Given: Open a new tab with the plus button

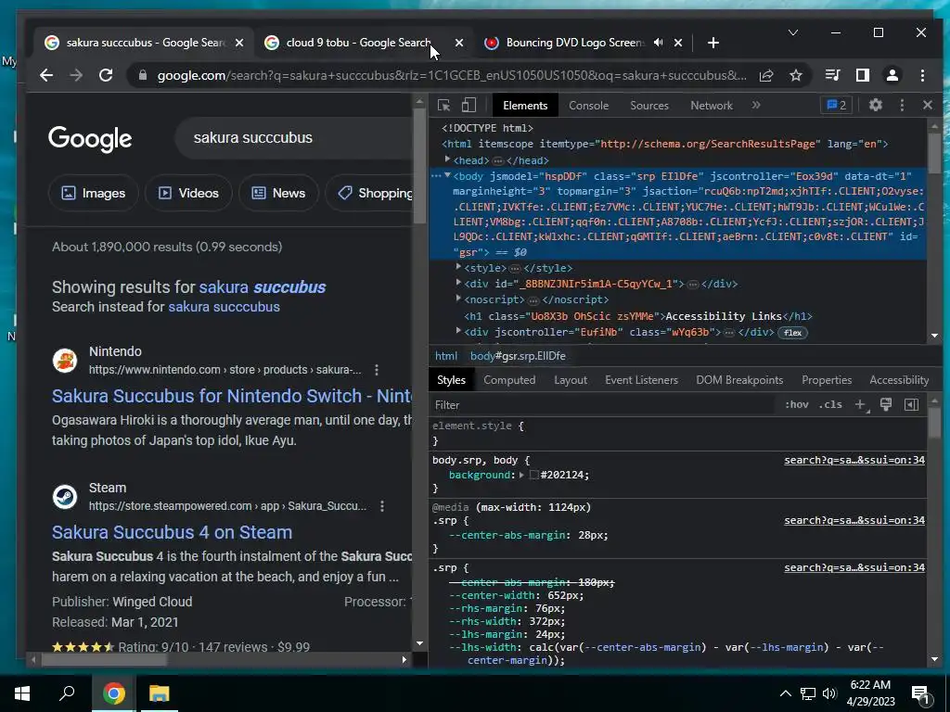Looking at the screenshot, I should pos(713,43).
